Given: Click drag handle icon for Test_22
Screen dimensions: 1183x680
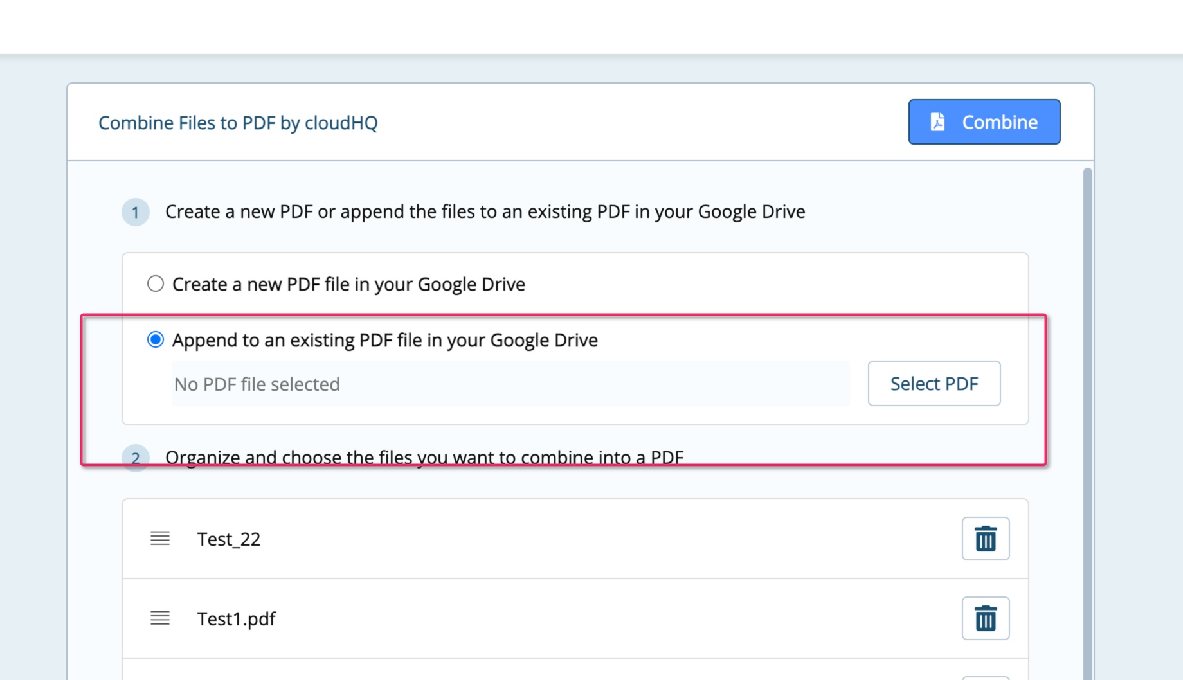Looking at the screenshot, I should [x=160, y=539].
